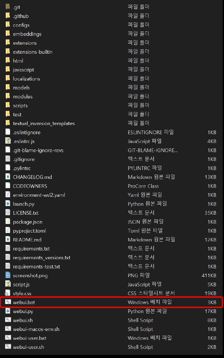
Task: Click the folder name extensions-builtin
Action: click(x=33, y=52)
